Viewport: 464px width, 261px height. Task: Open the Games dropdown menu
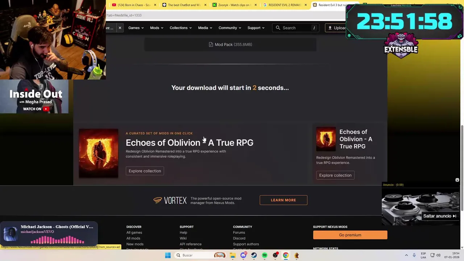click(x=136, y=28)
